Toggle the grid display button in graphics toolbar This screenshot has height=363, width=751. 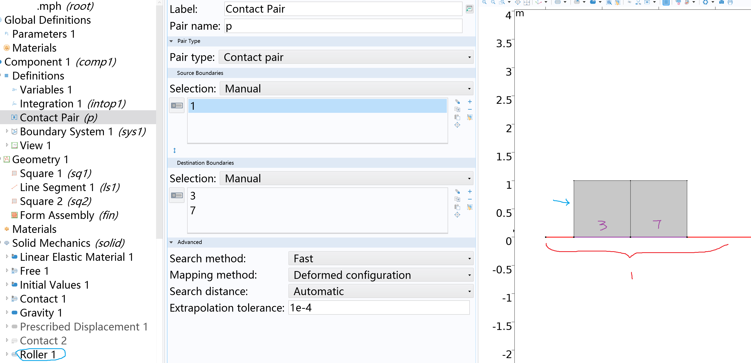click(666, 2)
